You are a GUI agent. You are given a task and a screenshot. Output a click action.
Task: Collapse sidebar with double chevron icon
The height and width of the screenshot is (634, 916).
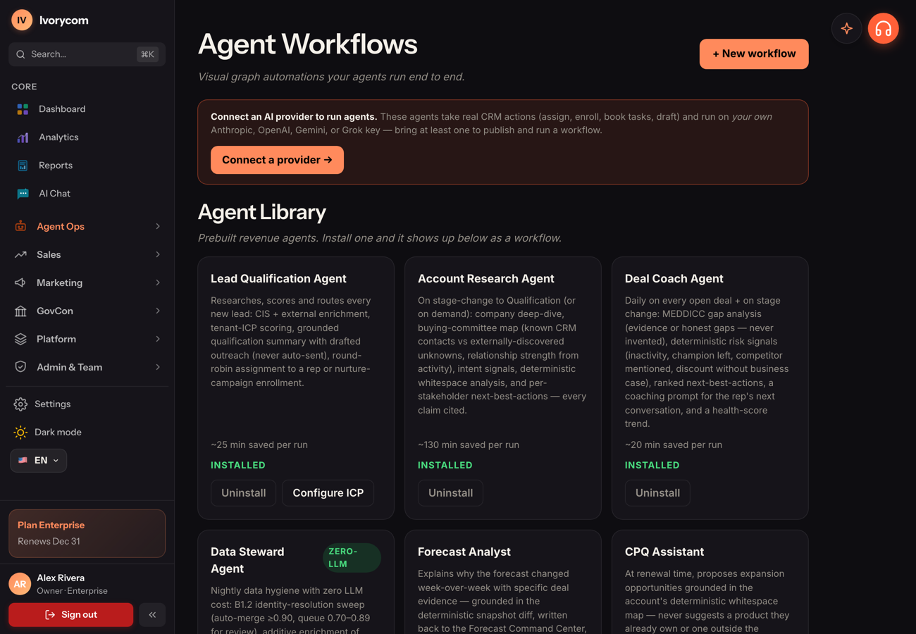coord(152,615)
